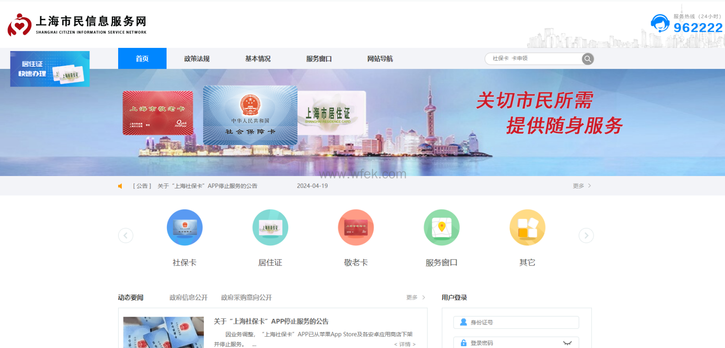Viewport: 725px width, 348px height.
Task: Toggle password visibility eye icon
Action: click(567, 343)
